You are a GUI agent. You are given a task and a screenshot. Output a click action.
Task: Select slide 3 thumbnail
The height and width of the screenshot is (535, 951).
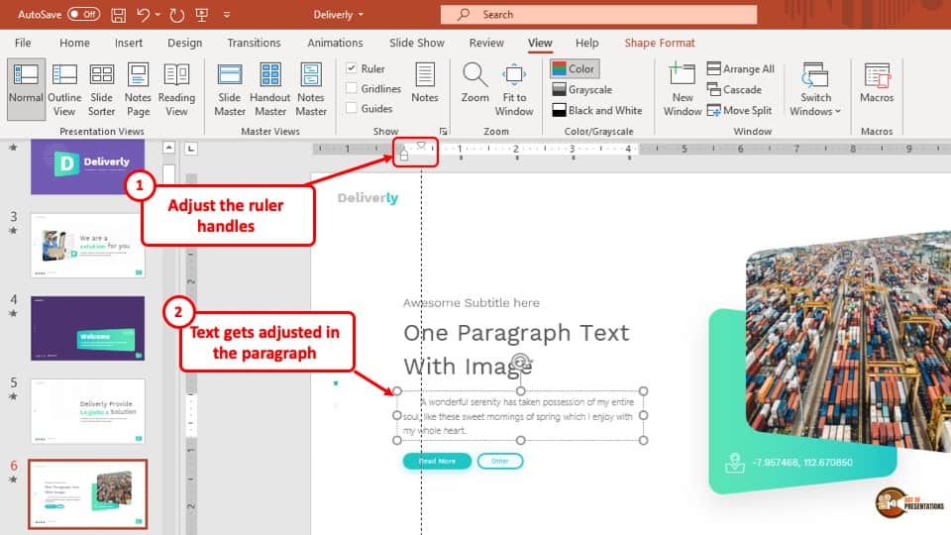[88, 246]
